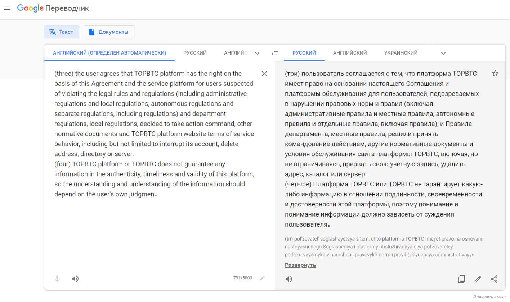Viewport: 510px width, 302px height.
Task: Listen to the Russian translation
Action: point(289,279)
